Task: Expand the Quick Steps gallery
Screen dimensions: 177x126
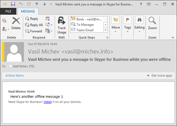Action: [x=105, y=30]
